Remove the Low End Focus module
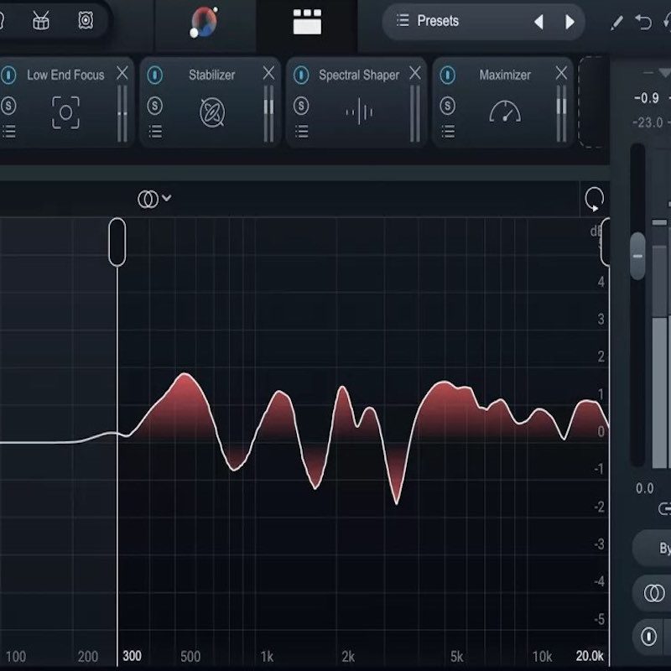Screen dimensions: 671x671 point(122,73)
